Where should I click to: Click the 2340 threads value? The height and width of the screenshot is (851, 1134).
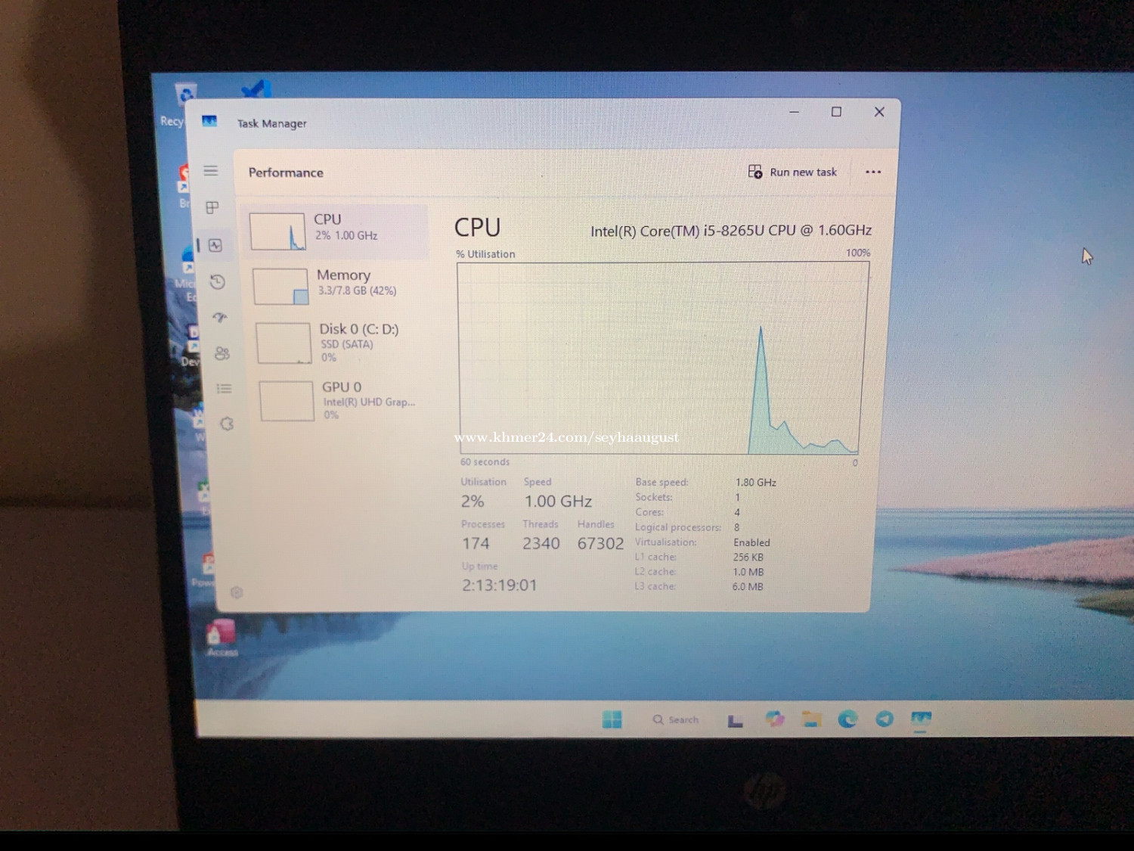[x=541, y=543]
